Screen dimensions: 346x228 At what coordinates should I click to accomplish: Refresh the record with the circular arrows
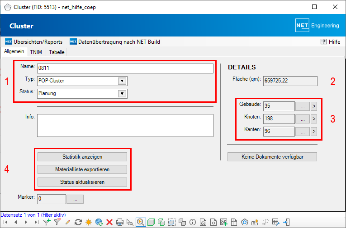[78, 222]
